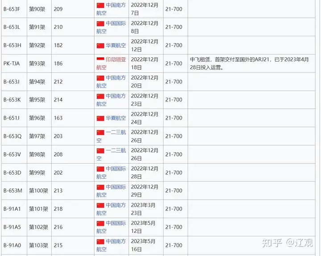321x256 pixels.
Task: Open the 中国南方航空 link in row B-653J
Action: (111, 82)
